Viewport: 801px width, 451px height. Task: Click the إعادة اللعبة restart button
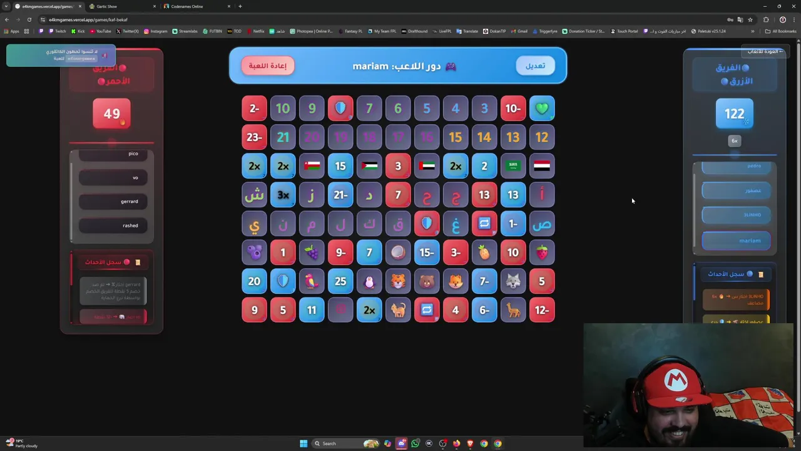pyautogui.click(x=268, y=66)
